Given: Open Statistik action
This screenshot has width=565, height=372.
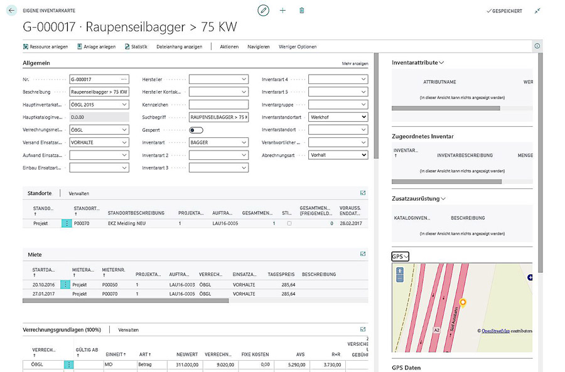Looking at the screenshot, I should coord(136,47).
